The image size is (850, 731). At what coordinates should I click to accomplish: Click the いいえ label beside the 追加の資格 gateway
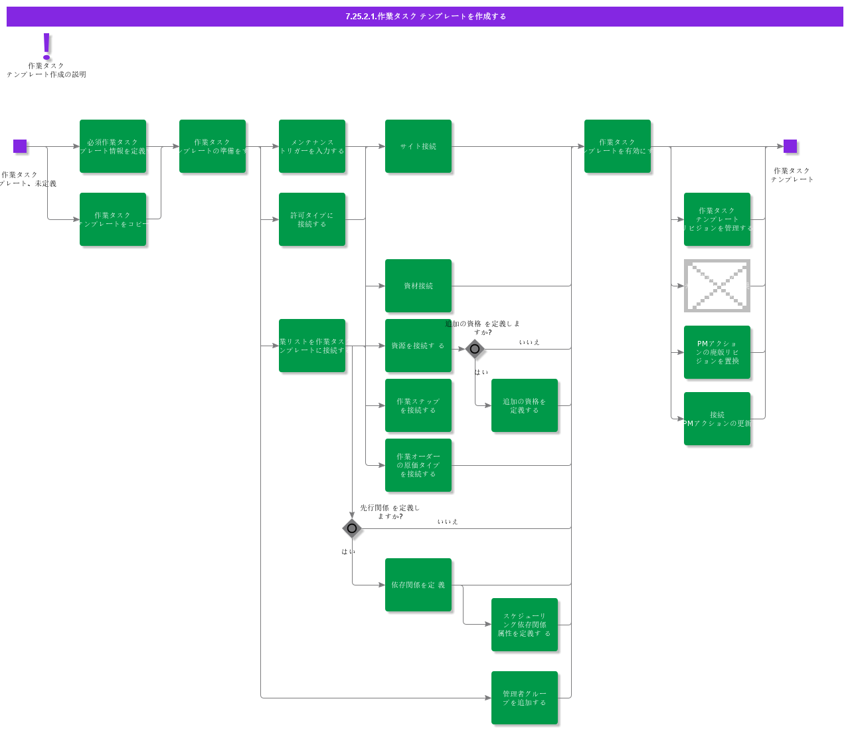tap(529, 342)
